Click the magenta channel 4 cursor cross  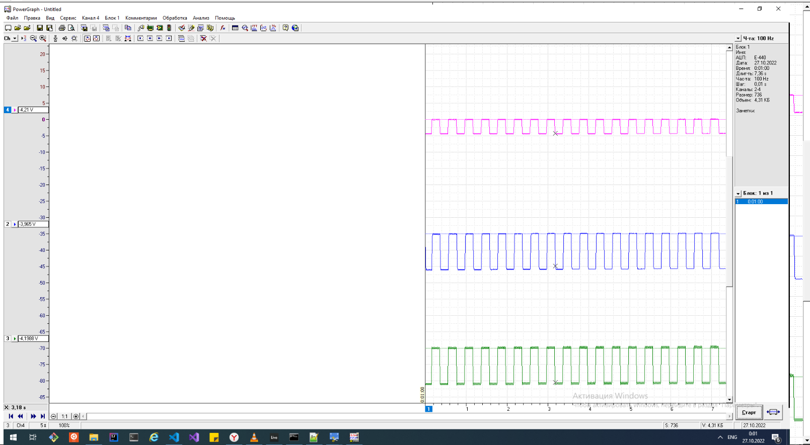click(x=555, y=133)
